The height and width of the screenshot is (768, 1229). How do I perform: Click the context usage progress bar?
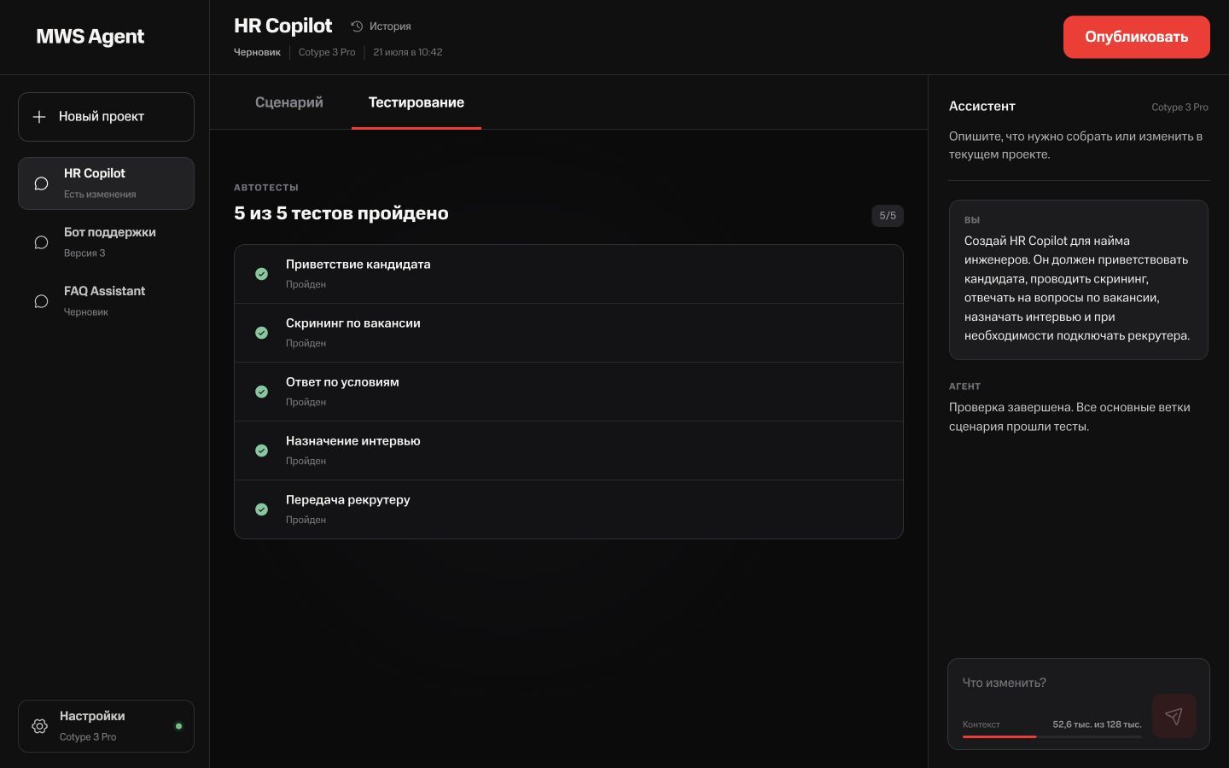coord(1051,736)
